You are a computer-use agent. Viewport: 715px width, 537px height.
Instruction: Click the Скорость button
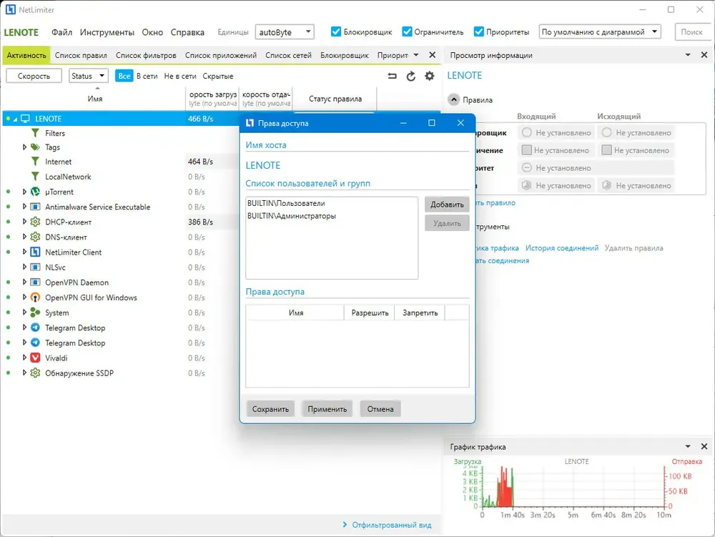coord(34,76)
